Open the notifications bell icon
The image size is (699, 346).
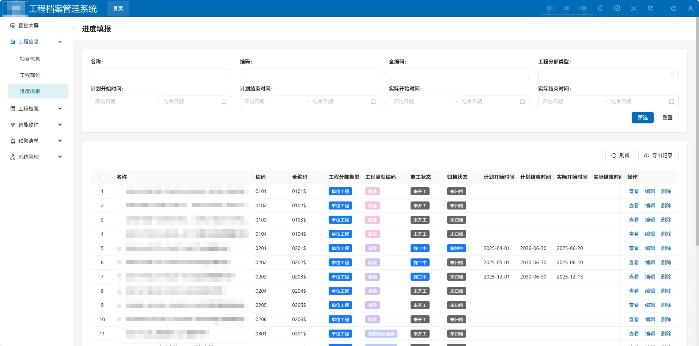point(600,8)
